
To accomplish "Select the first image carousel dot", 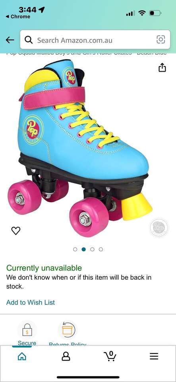I will (75, 249).
